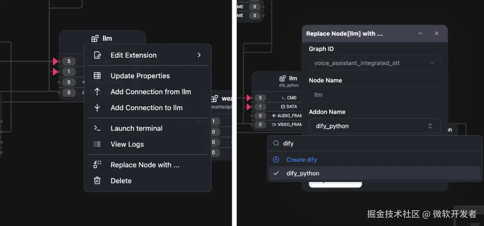
Task: Select Add Connection from llm
Action: 148,92
